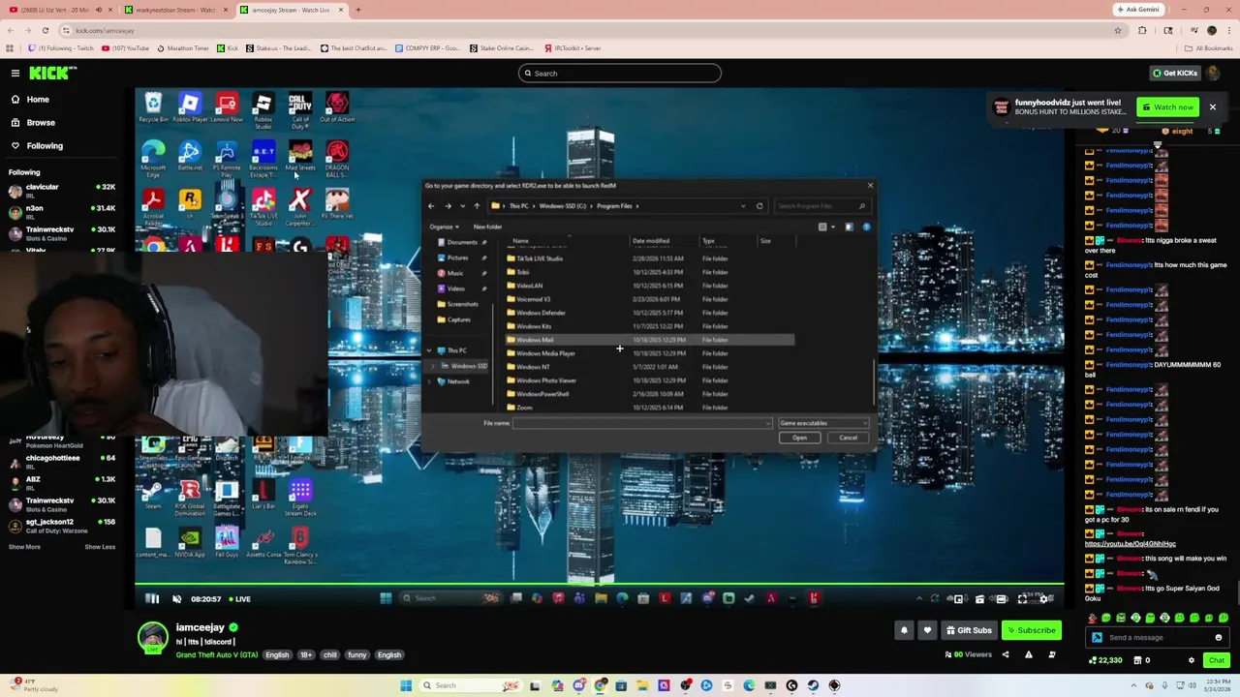Click Watch now on the notification

tap(1167, 107)
